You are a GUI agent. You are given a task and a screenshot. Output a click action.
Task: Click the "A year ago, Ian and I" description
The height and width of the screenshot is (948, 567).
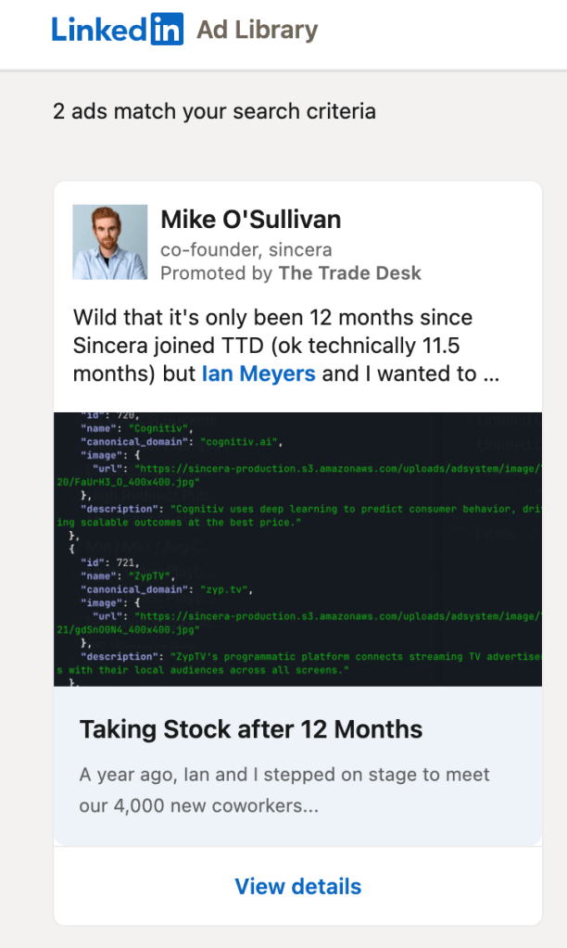tap(284, 774)
